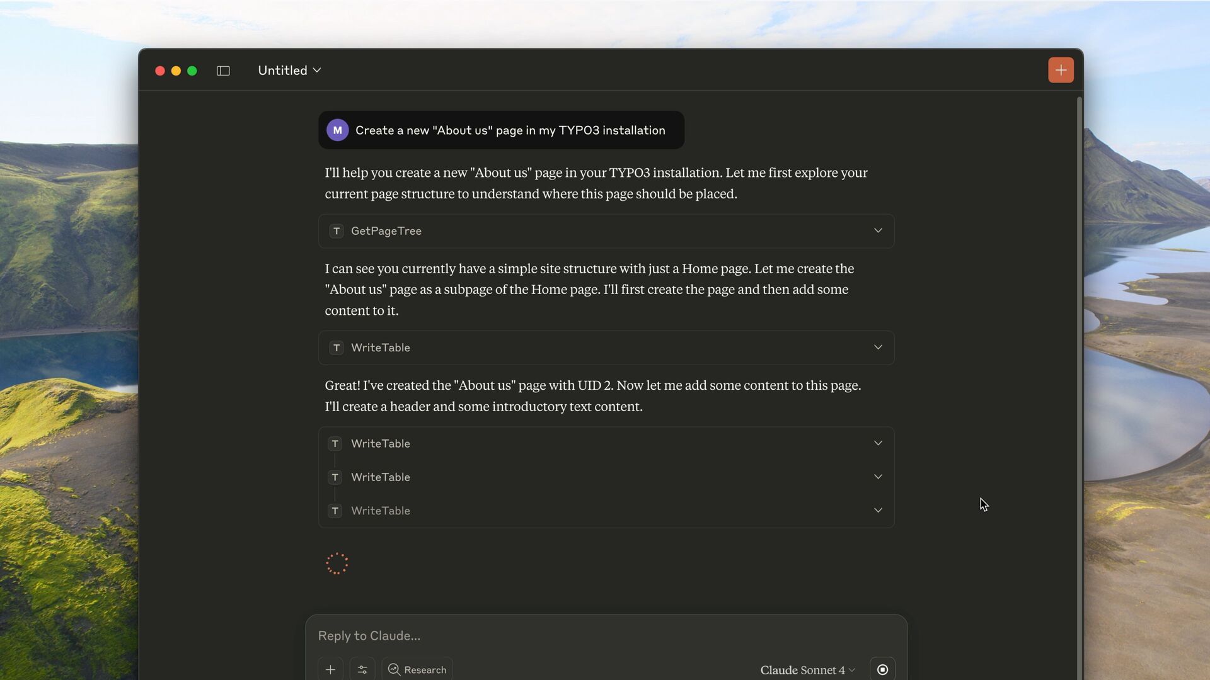The height and width of the screenshot is (680, 1210).
Task: Click the GetPageTree tool T icon
Action: pyautogui.click(x=337, y=231)
